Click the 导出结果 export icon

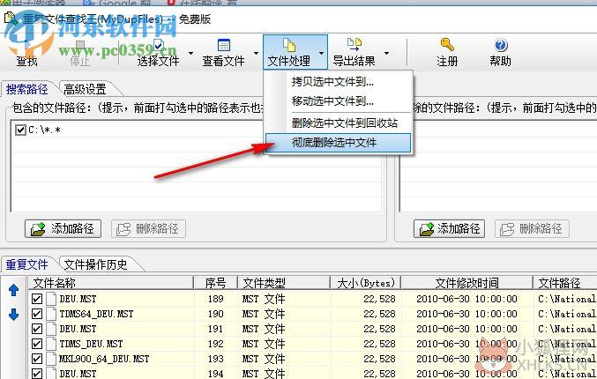354,45
